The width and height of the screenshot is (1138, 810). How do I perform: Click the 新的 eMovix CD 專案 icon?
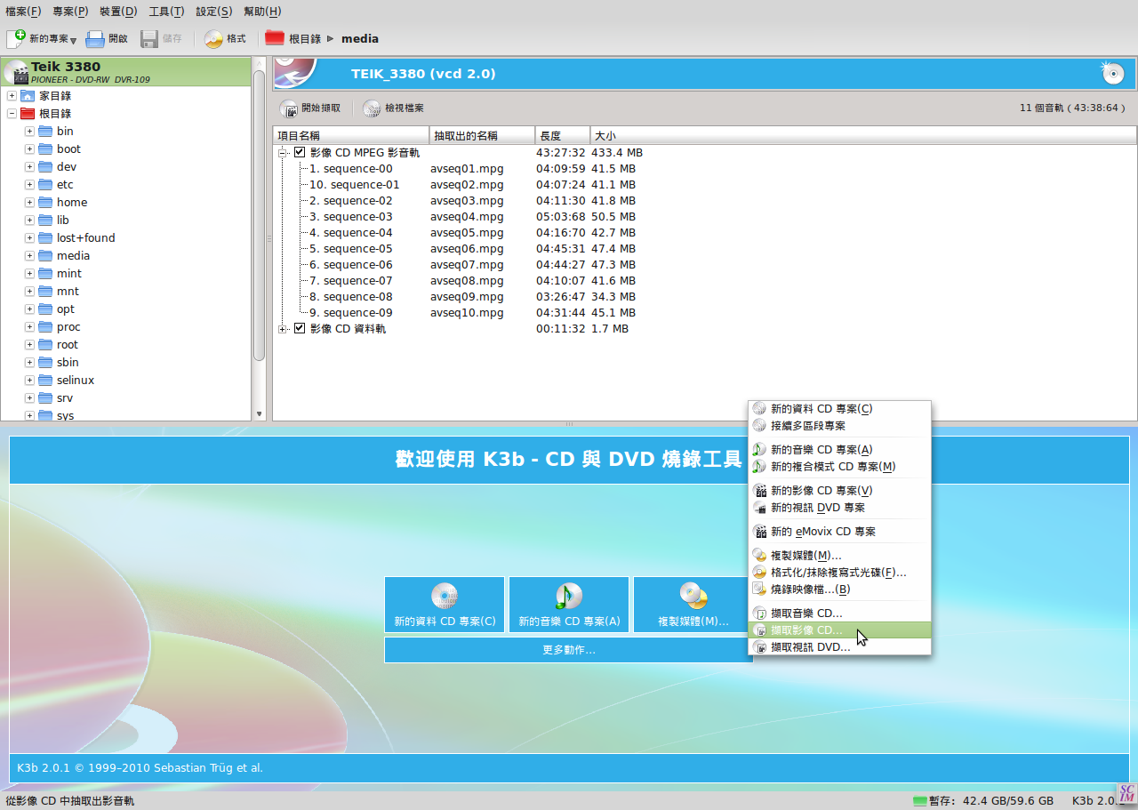tap(759, 532)
